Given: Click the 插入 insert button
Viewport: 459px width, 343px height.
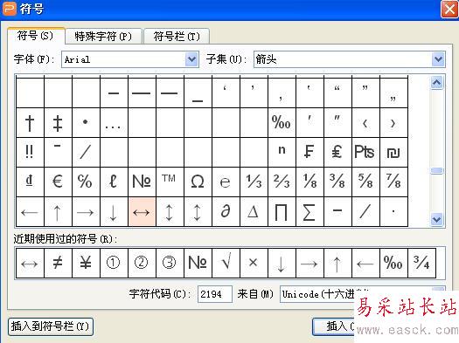Looking at the screenshot, I should click(x=334, y=326).
